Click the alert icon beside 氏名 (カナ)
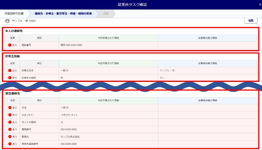Viewport: 262px width, 150px height. [10, 115]
